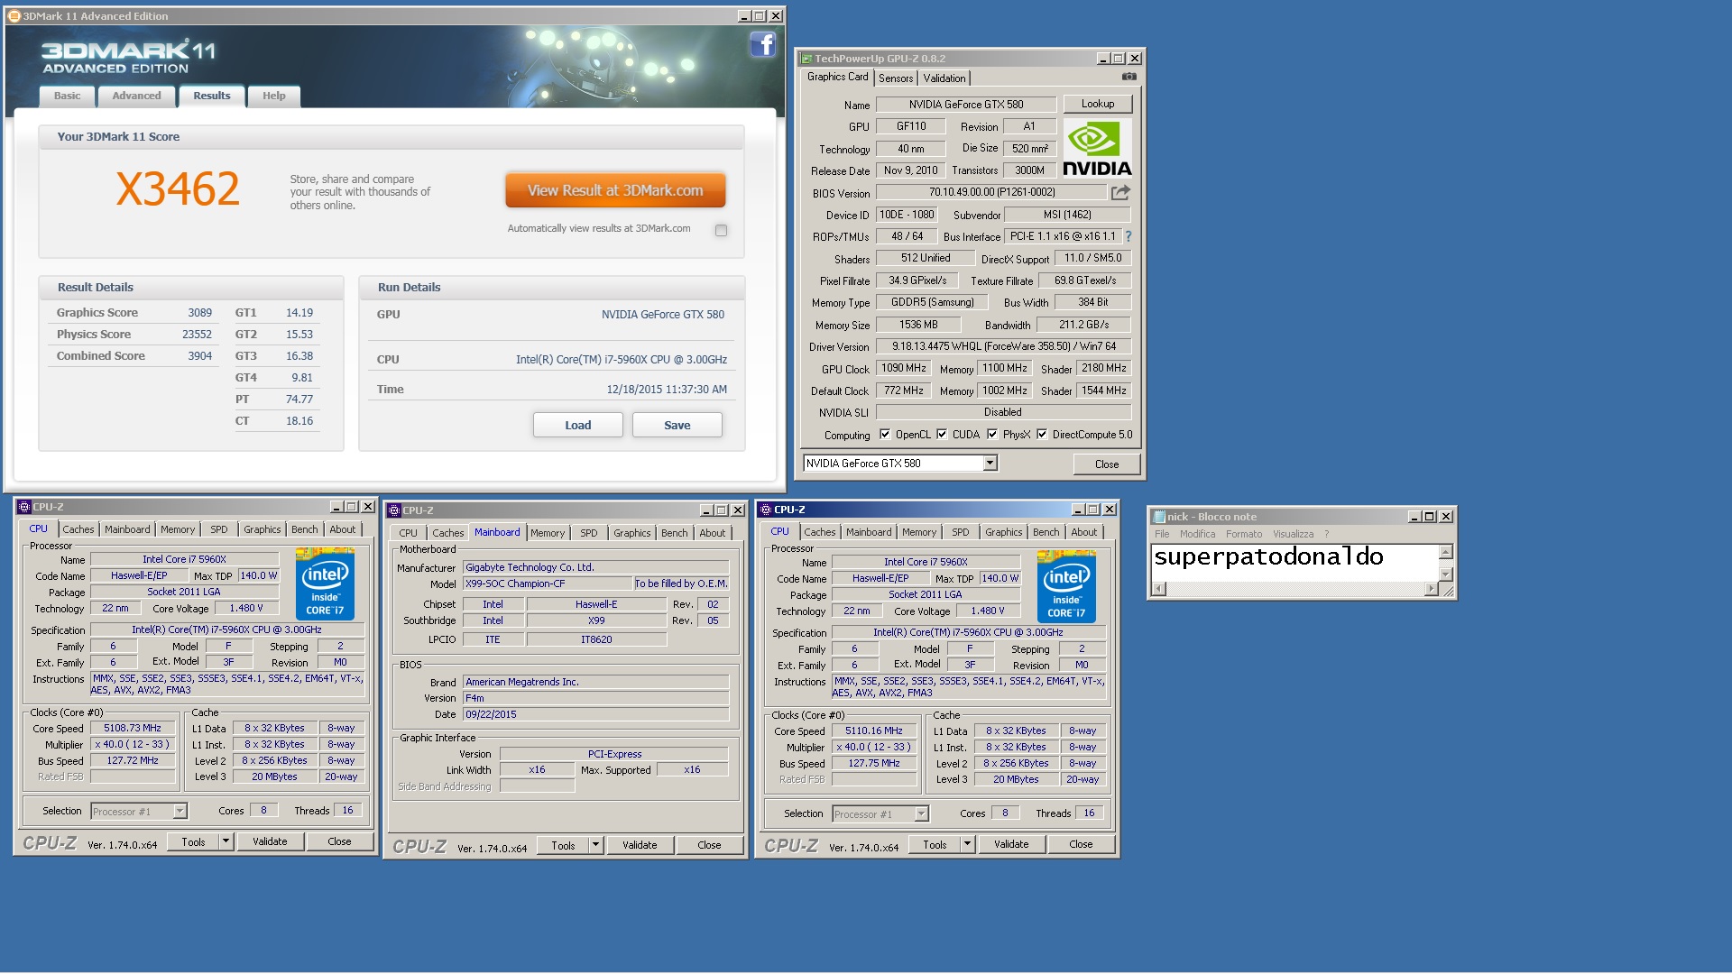1732x974 pixels.
Task: Open Facebook icon in 3DMark header
Action: point(762,44)
